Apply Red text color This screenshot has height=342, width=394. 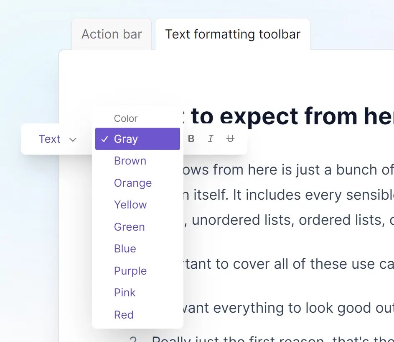(x=124, y=314)
